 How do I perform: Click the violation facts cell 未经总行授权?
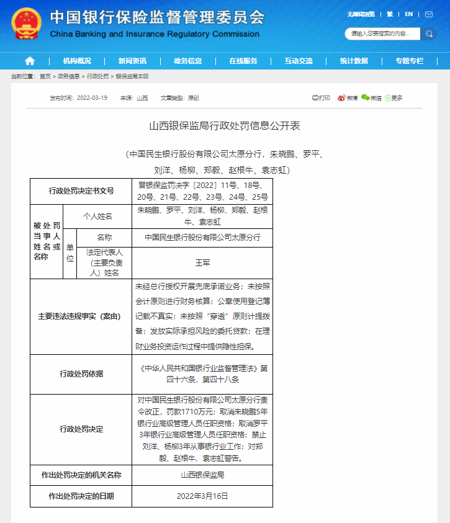pos(202,316)
